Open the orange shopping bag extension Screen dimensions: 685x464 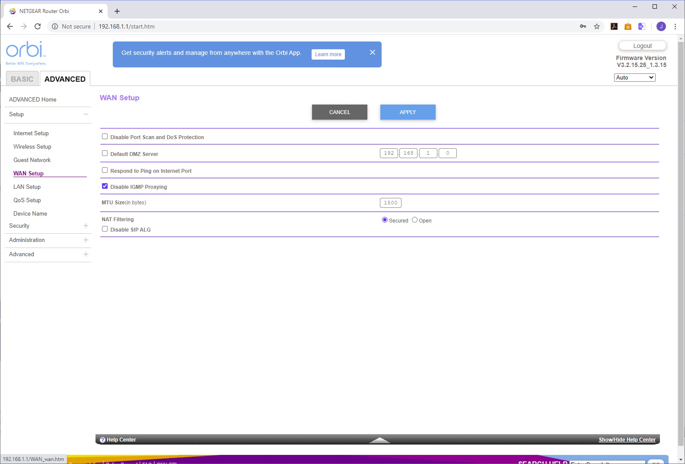[x=628, y=26]
